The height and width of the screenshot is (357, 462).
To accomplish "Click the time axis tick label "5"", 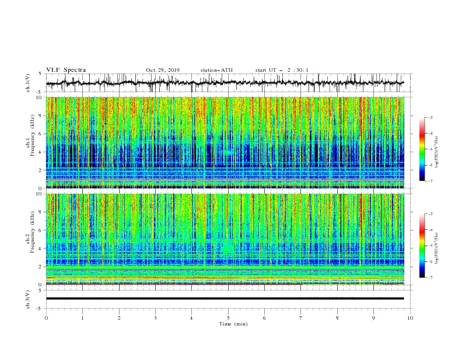I will point(228,318).
